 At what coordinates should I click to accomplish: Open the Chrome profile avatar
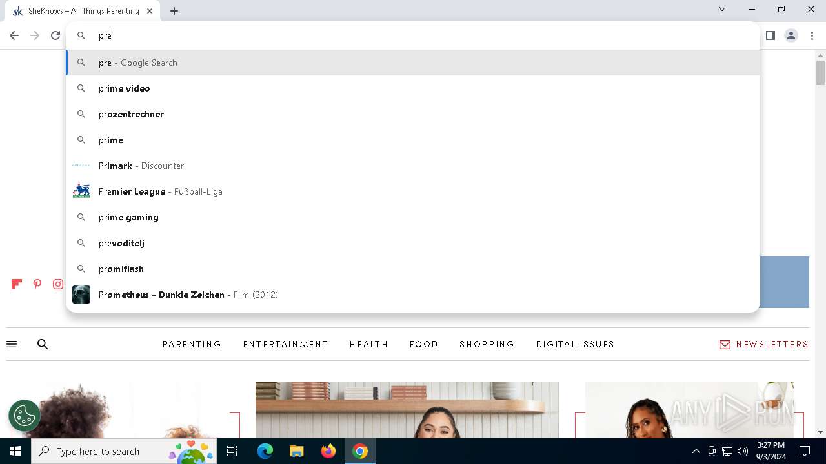tap(791, 35)
